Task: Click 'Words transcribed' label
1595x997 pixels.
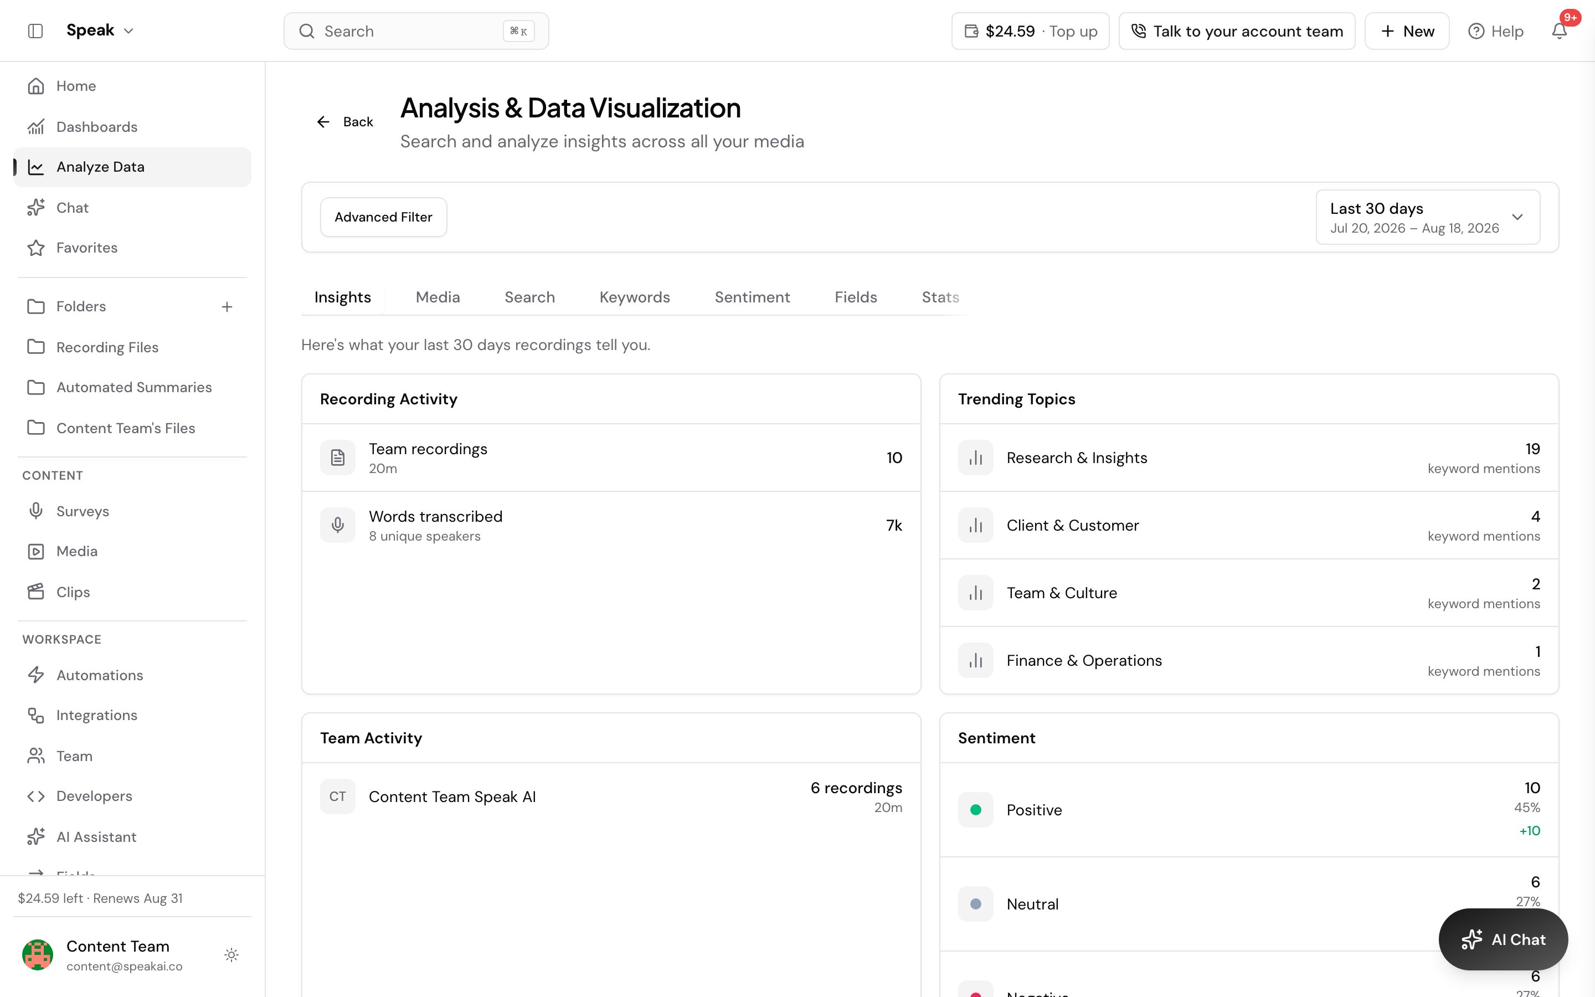Action: click(435, 516)
